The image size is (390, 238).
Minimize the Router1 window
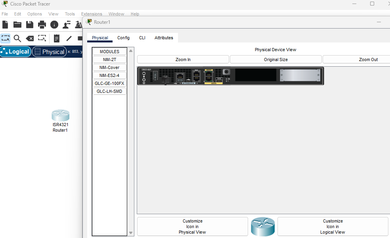379,22
